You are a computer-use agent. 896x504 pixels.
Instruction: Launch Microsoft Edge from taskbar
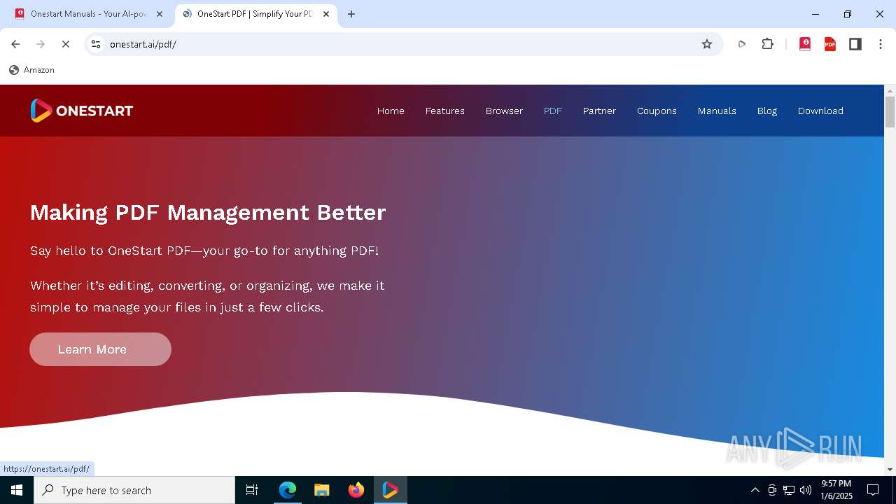pos(288,490)
